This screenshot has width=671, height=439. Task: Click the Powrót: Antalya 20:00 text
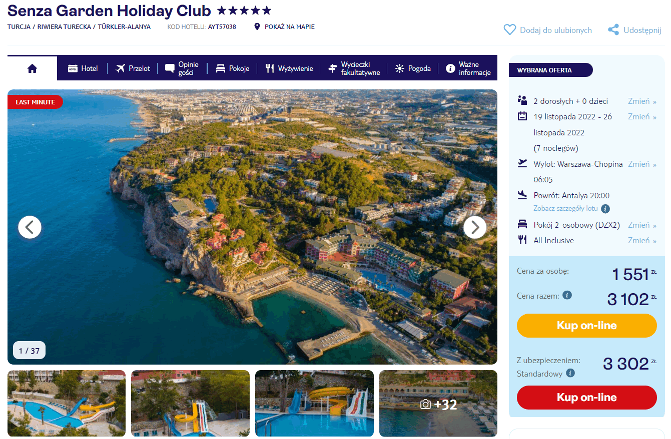(571, 195)
